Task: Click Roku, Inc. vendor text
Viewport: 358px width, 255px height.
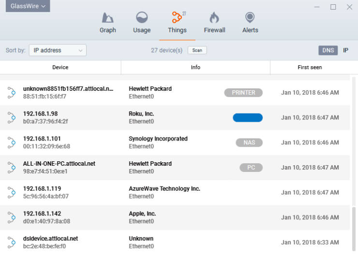Action: click(x=141, y=113)
